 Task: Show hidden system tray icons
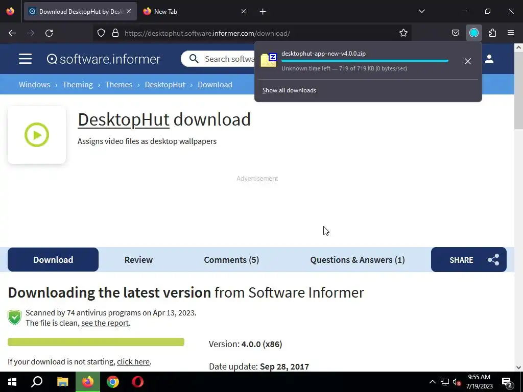click(432, 382)
